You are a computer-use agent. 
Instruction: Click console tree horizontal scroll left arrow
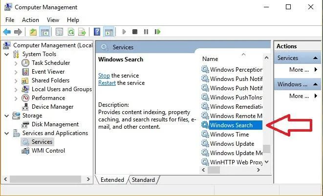[5, 179]
